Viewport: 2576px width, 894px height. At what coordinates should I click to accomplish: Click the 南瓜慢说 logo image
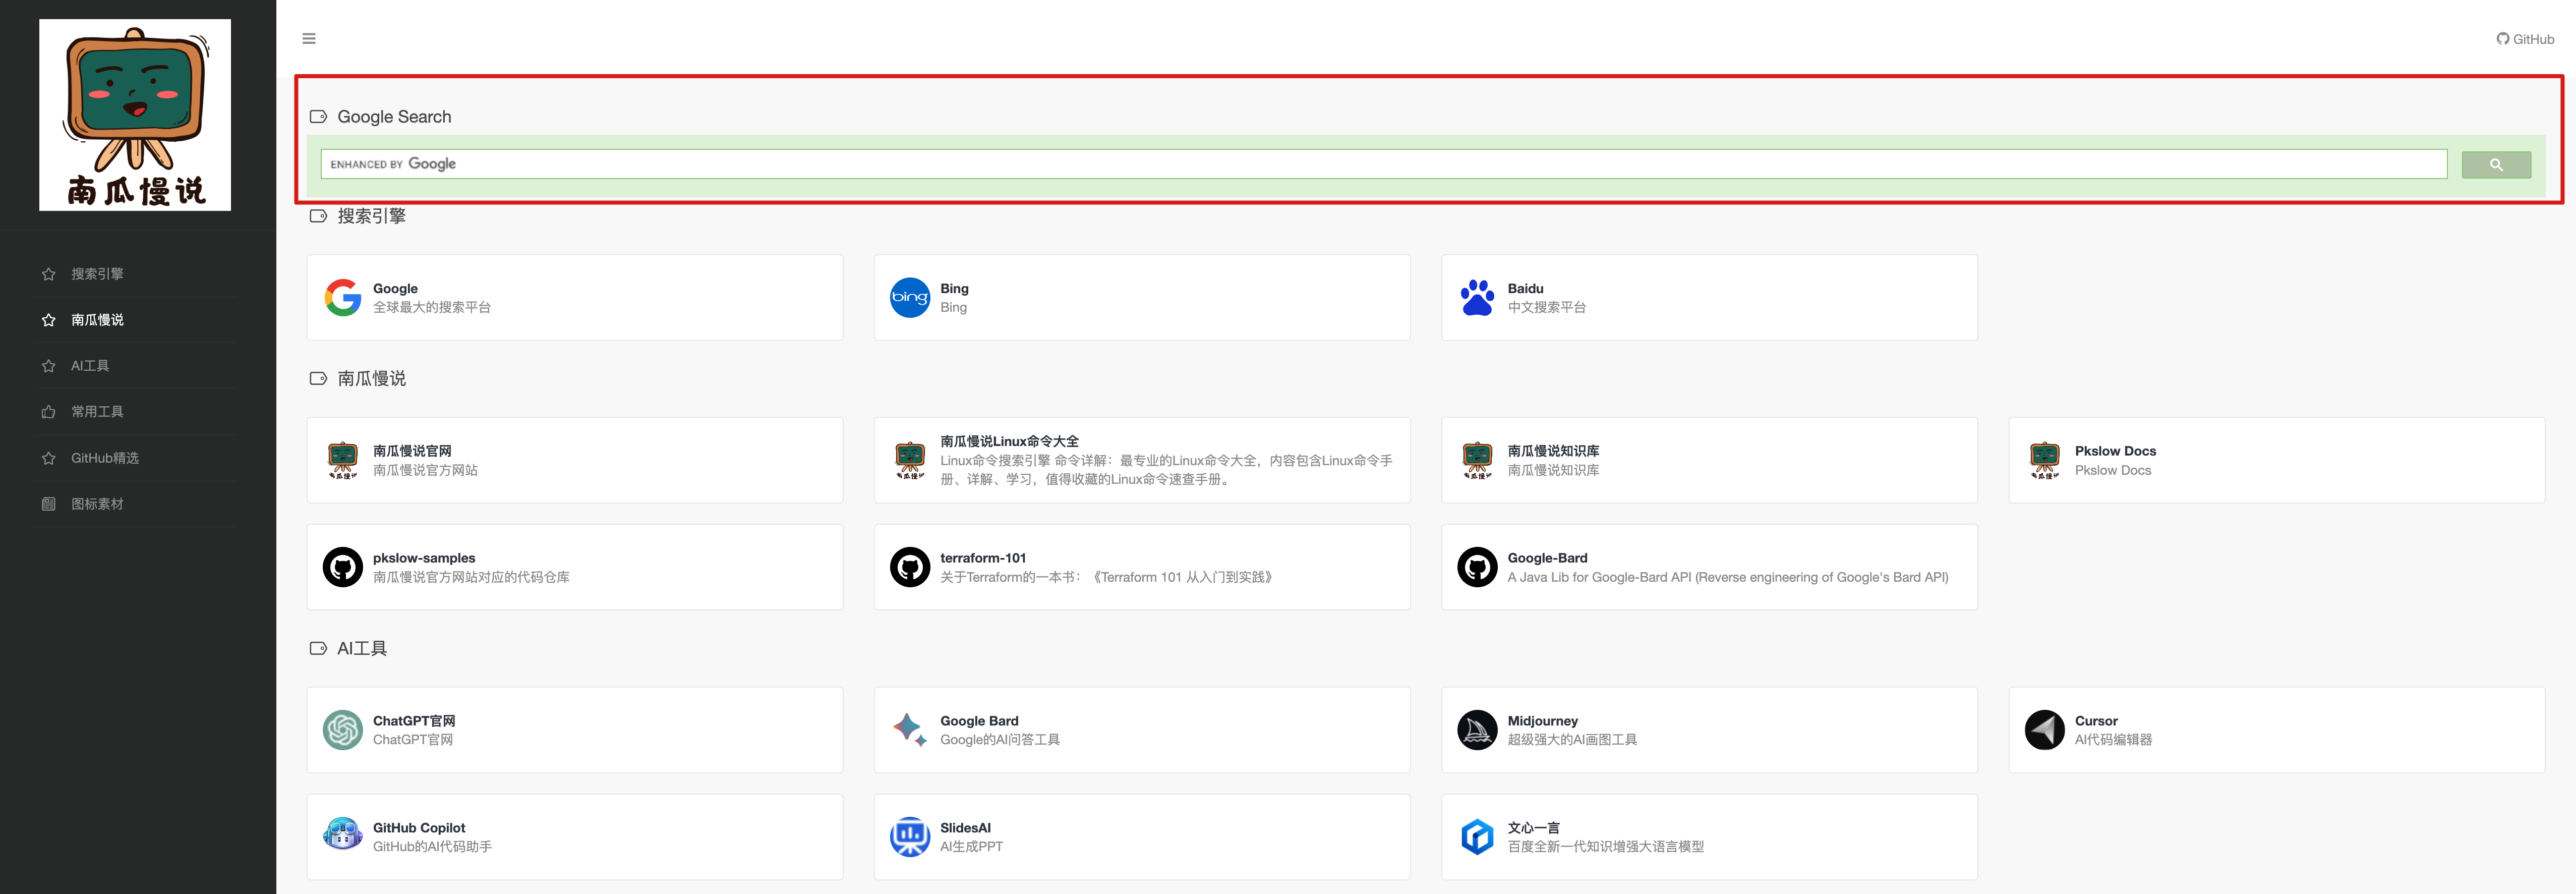coord(135,115)
